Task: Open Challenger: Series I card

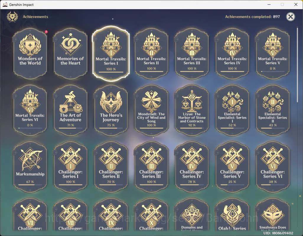Action: (71, 167)
